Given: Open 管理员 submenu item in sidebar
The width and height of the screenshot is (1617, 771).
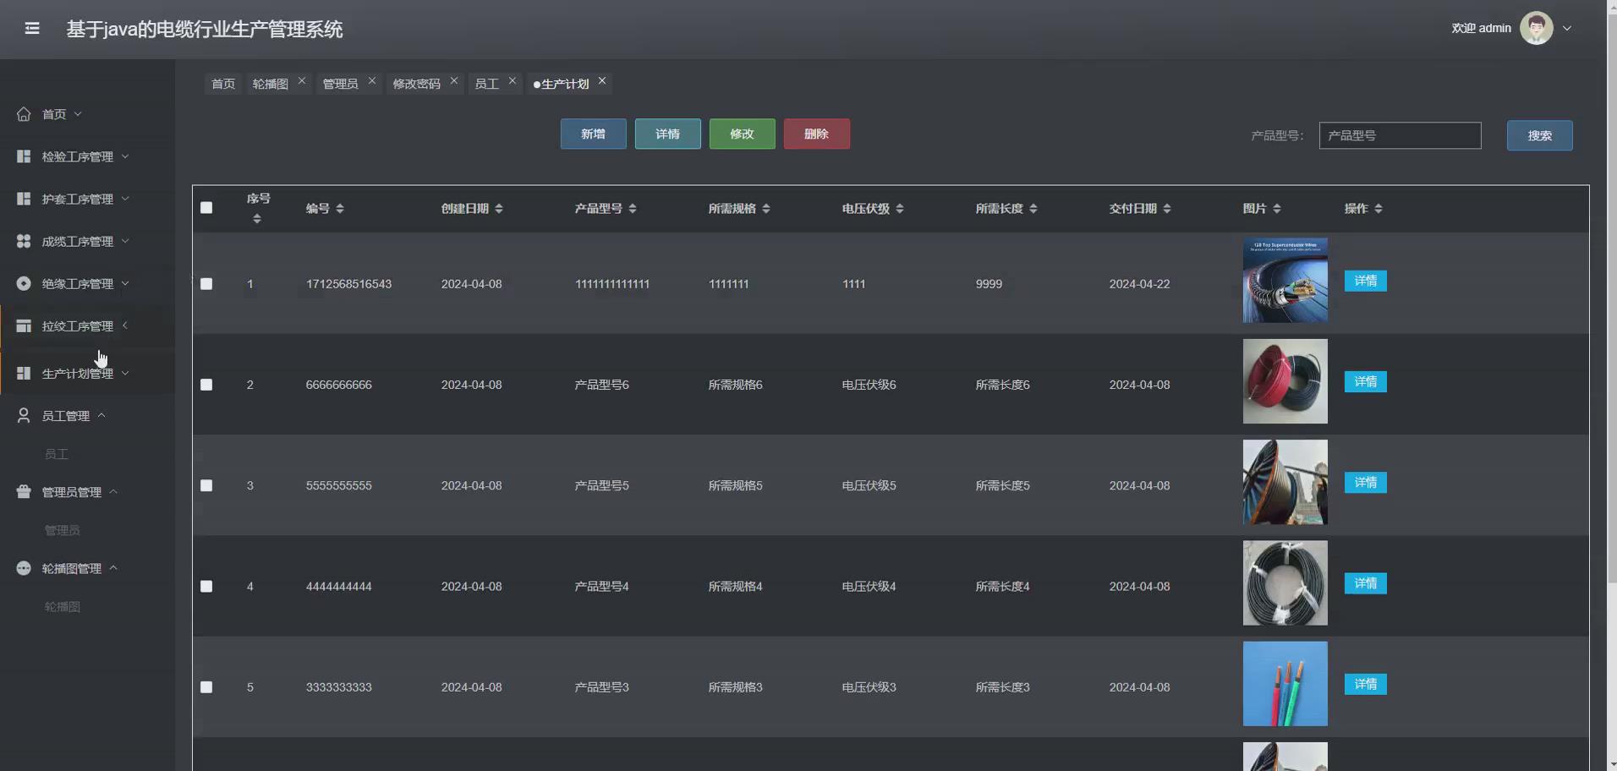Looking at the screenshot, I should click(x=63, y=530).
